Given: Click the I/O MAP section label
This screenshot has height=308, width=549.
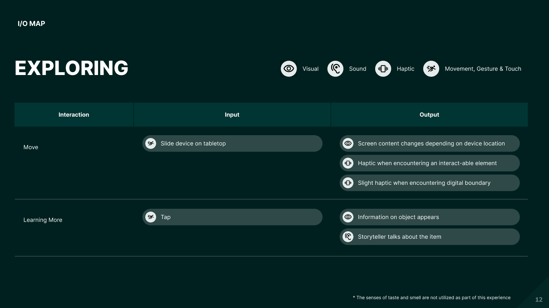Looking at the screenshot, I should tap(31, 24).
